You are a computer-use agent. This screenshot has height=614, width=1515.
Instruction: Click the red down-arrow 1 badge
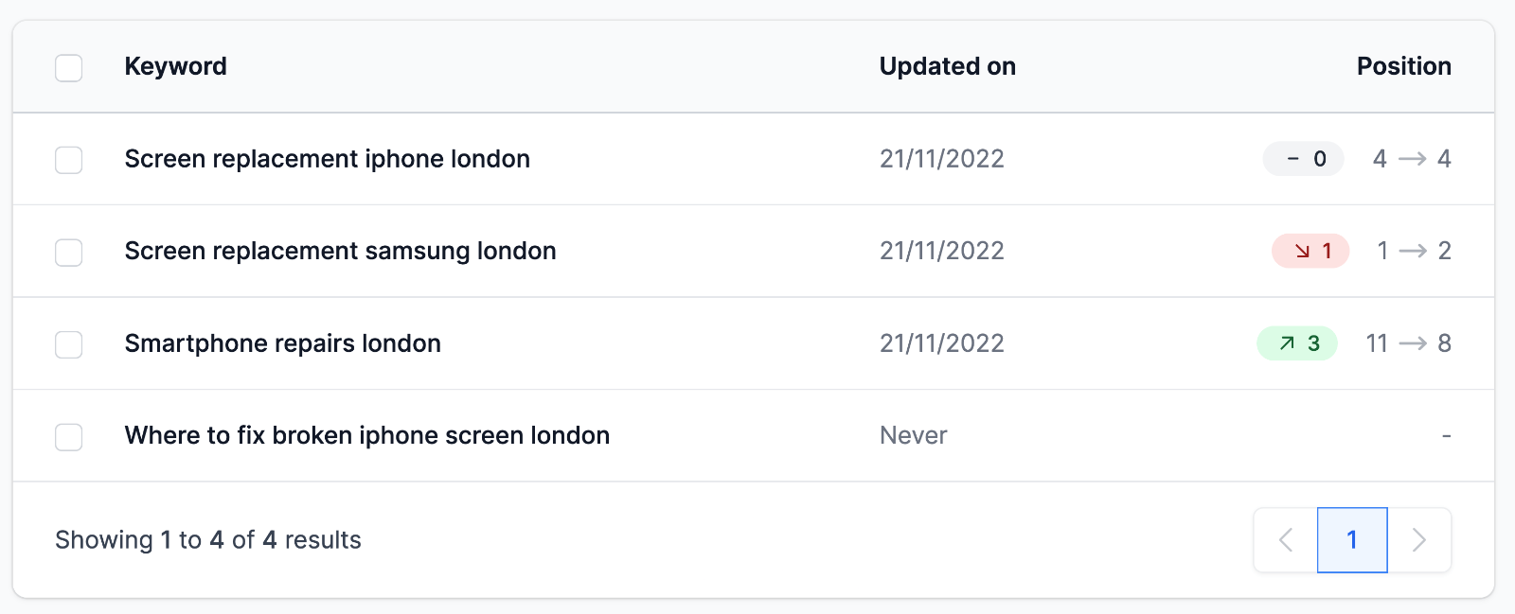(x=1310, y=251)
